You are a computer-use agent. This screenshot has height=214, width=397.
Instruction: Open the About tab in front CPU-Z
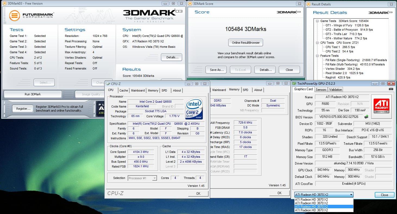[177, 90]
